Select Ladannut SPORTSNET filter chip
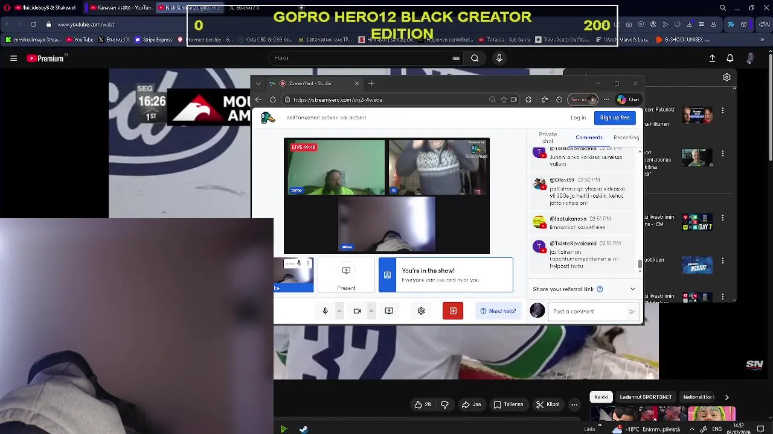 coord(646,397)
